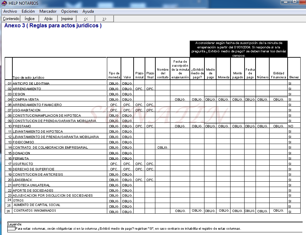Open the Marcador menu
This screenshot has height=235, width=306.
[x=48, y=11]
